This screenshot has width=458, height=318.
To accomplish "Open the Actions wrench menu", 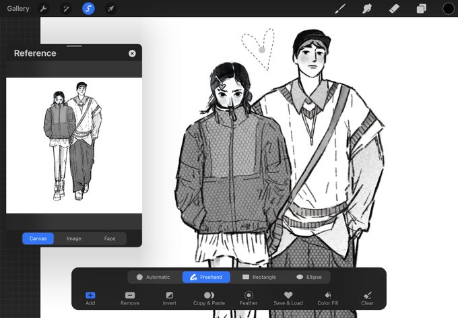I will click(44, 9).
